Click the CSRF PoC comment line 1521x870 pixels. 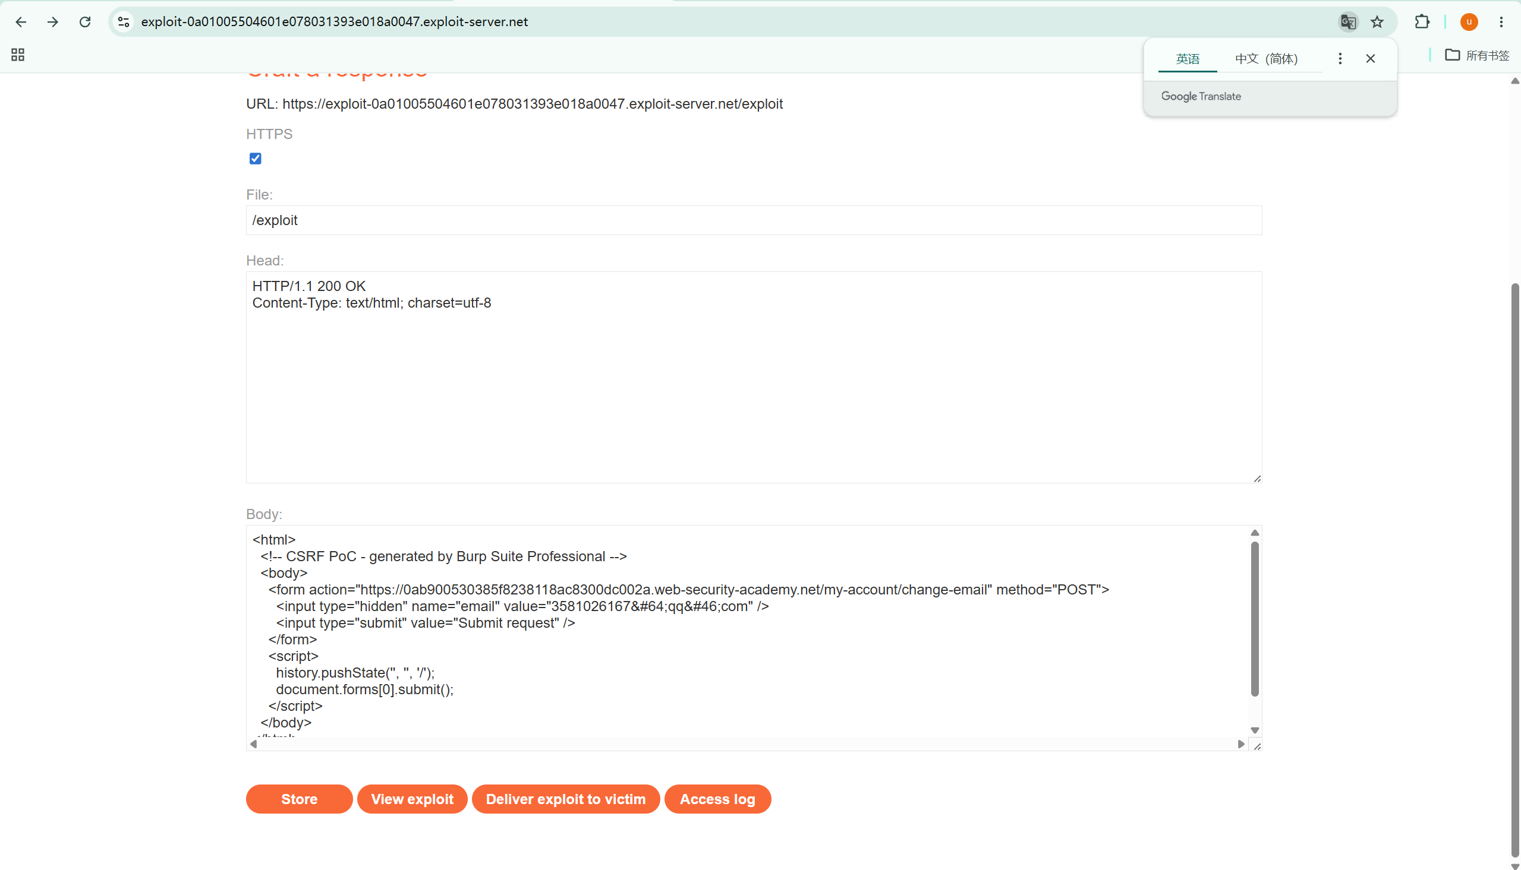[x=443, y=556]
